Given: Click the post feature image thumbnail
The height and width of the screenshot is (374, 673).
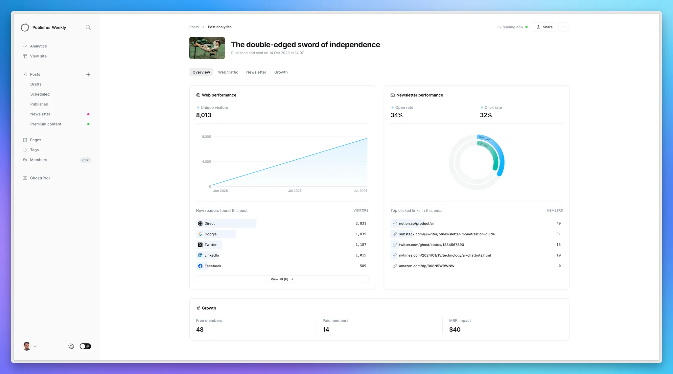Looking at the screenshot, I should [x=207, y=48].
